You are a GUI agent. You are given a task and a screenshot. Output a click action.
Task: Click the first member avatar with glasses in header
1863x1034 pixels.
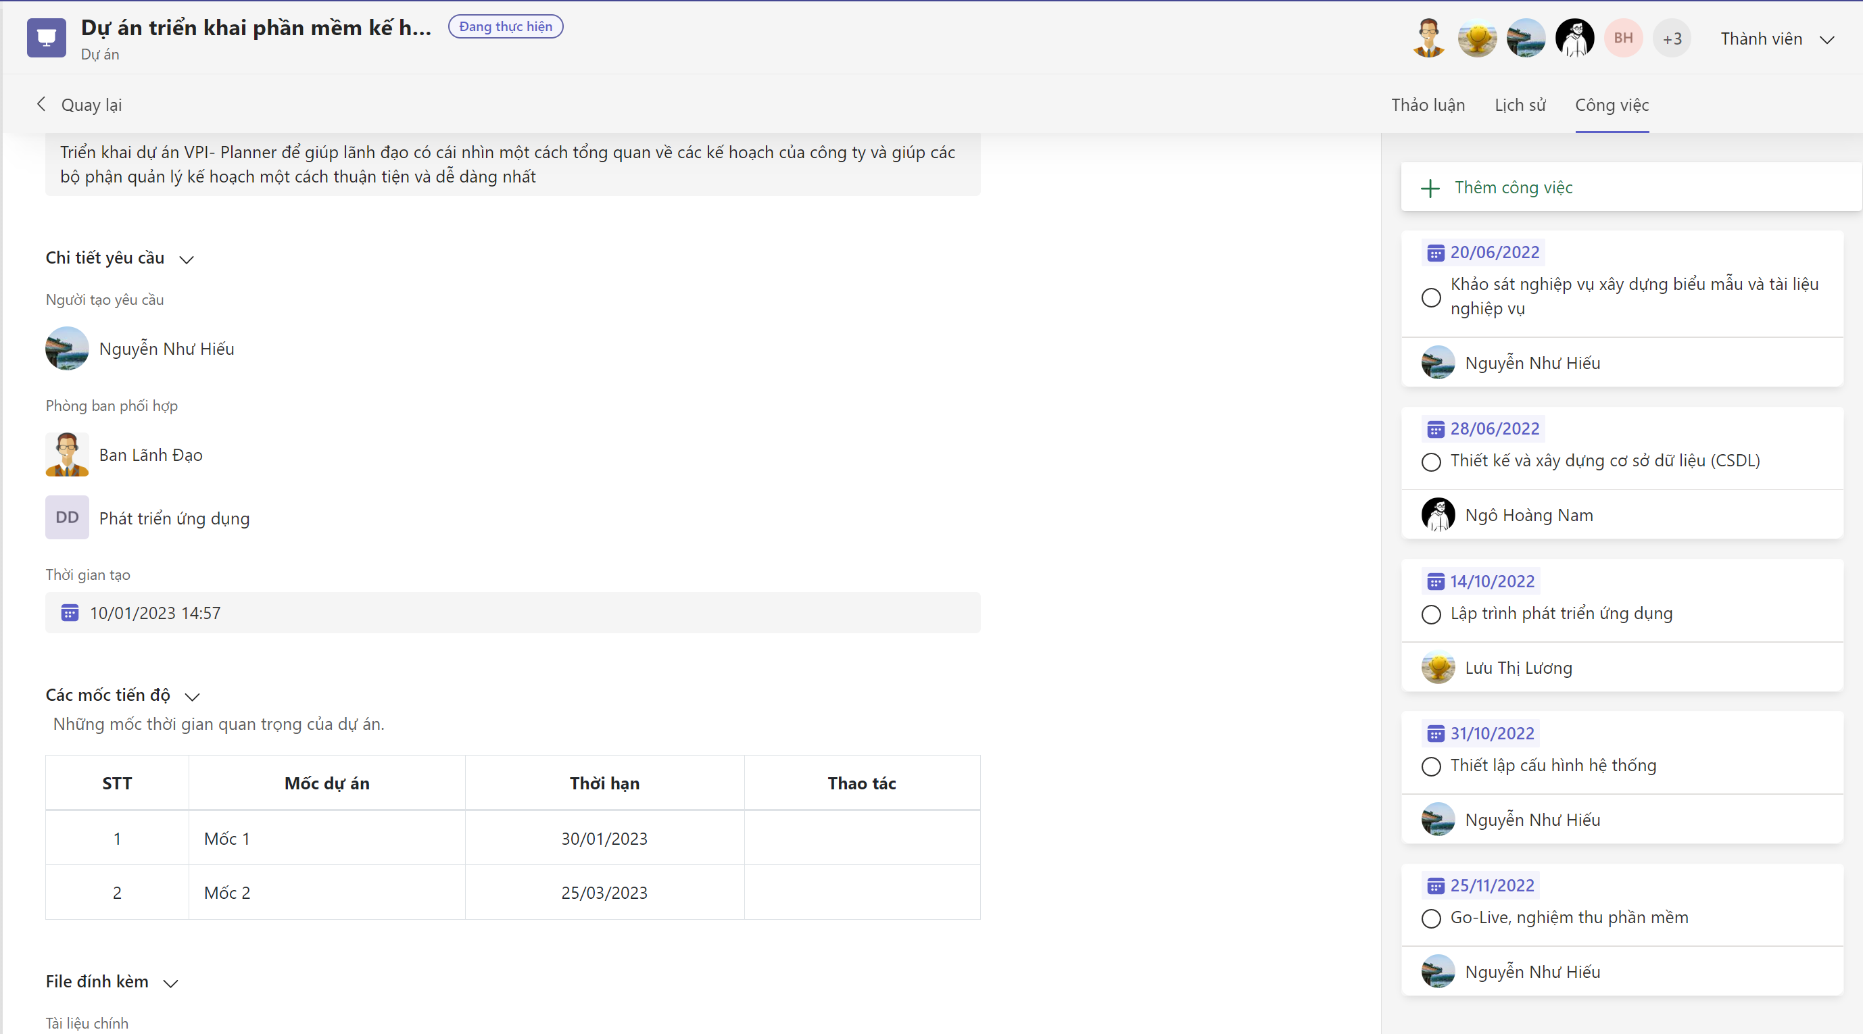point(1428,39)
